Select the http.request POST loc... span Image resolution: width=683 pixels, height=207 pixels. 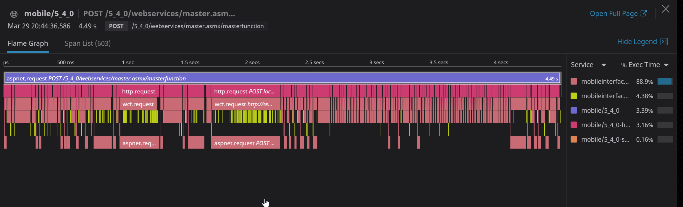246,91
